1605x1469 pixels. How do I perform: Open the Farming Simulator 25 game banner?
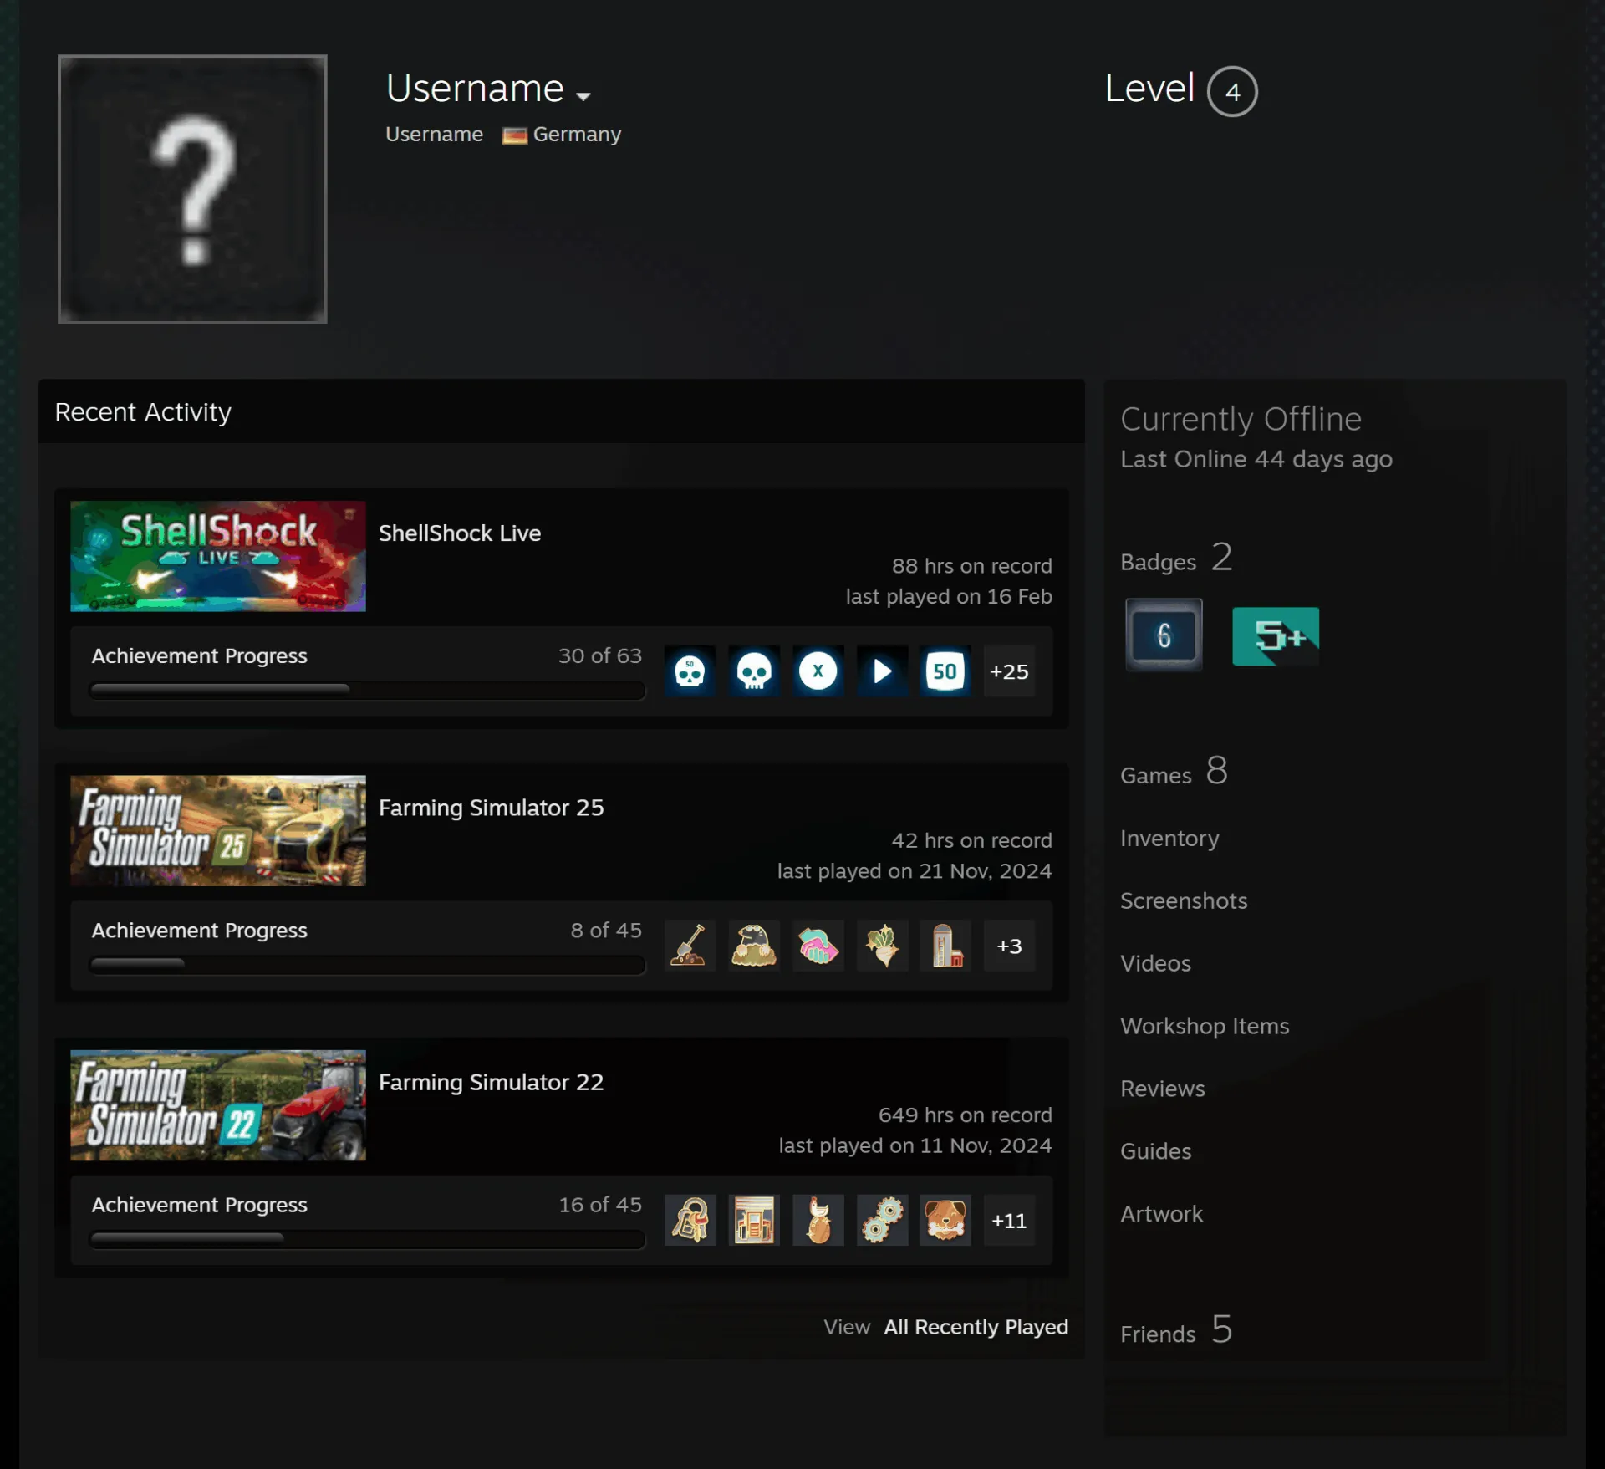coord(218,830)
